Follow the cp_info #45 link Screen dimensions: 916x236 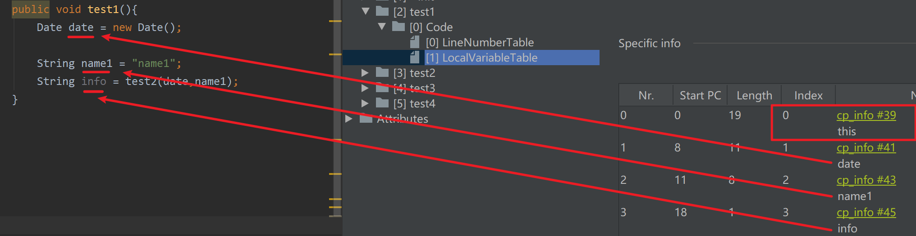pyautogui.click(x=866, y=212)
